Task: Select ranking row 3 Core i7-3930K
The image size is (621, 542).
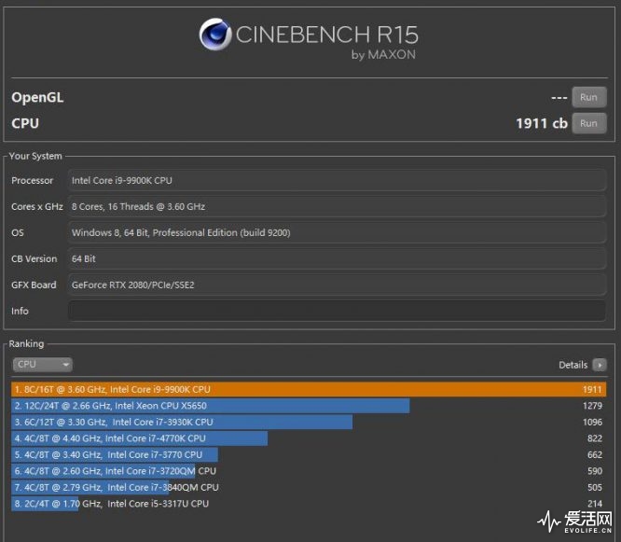Action: [x=309, y=422]
